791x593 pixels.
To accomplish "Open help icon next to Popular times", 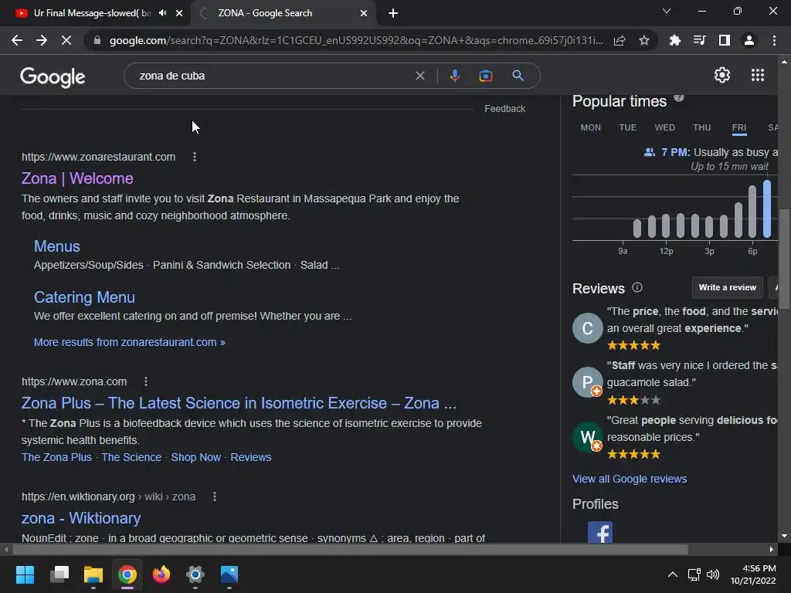I will pyautogui.click(x=679, y=97).
